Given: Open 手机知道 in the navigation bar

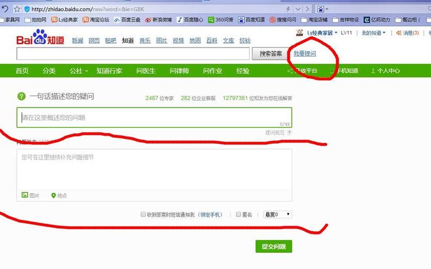Looking at the screenshot, I should [x=344, y=71].
